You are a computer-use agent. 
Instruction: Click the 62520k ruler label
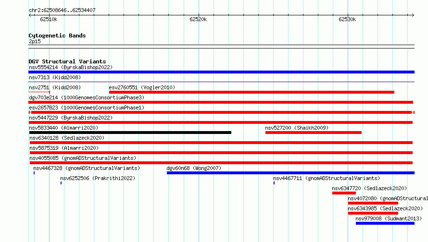point(198,19)
